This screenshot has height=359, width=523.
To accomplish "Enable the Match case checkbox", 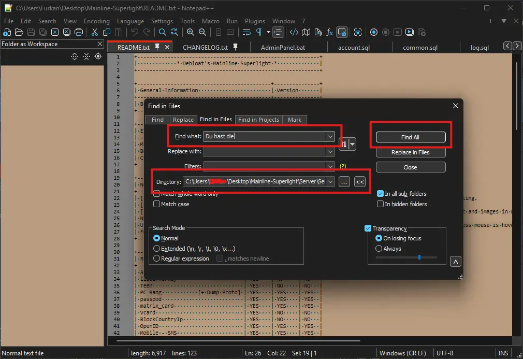I will coord(157,204).
